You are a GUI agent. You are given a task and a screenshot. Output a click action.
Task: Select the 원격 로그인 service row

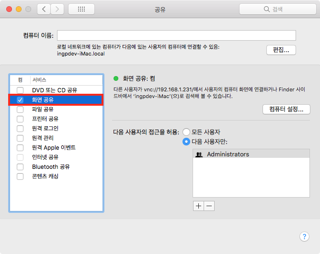(56, 128)
